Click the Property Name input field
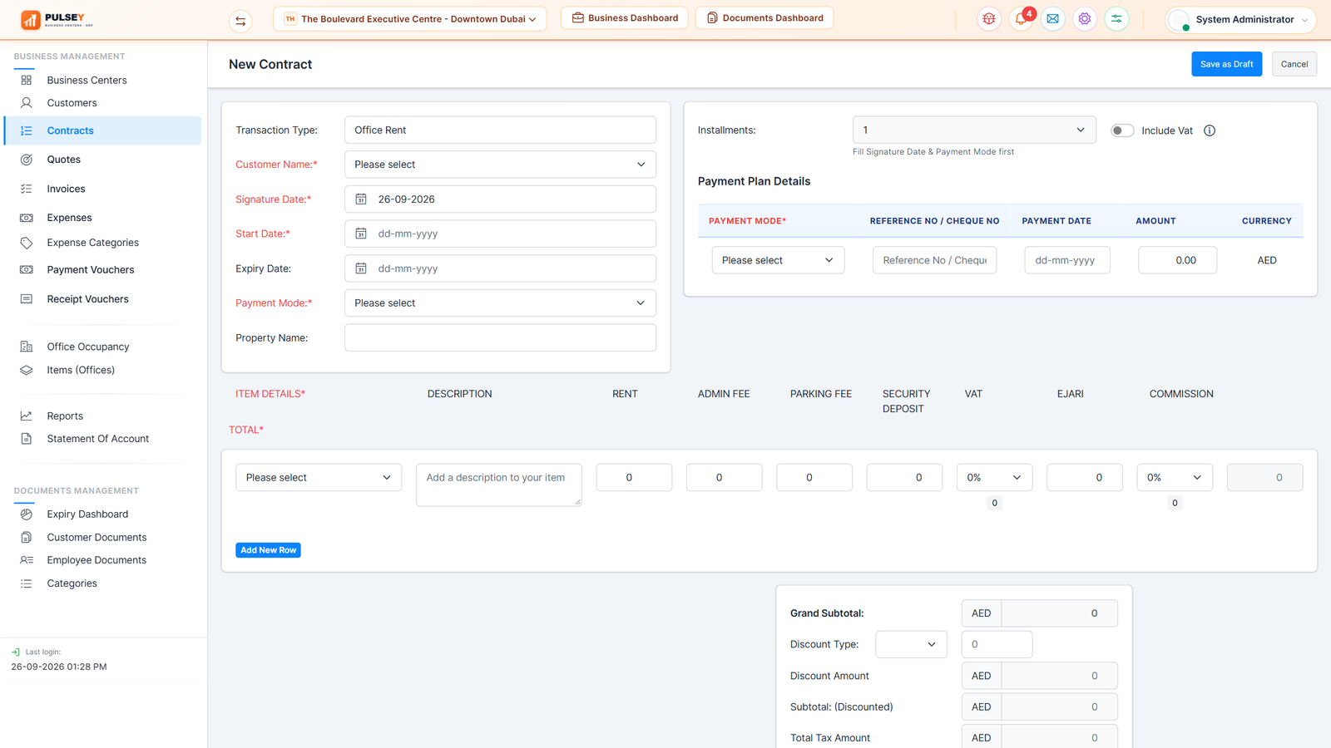1331x748 pixels. (500, 338)
